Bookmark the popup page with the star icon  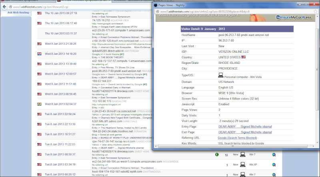click(316, 12)
